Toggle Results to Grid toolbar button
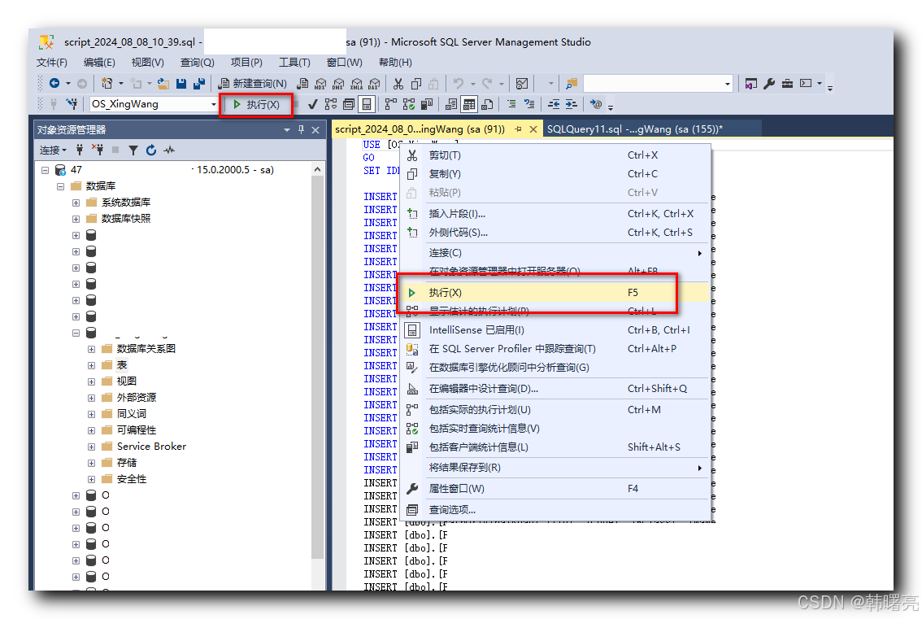The height and width of the screenshot is (619, 922). coord(468,104)
